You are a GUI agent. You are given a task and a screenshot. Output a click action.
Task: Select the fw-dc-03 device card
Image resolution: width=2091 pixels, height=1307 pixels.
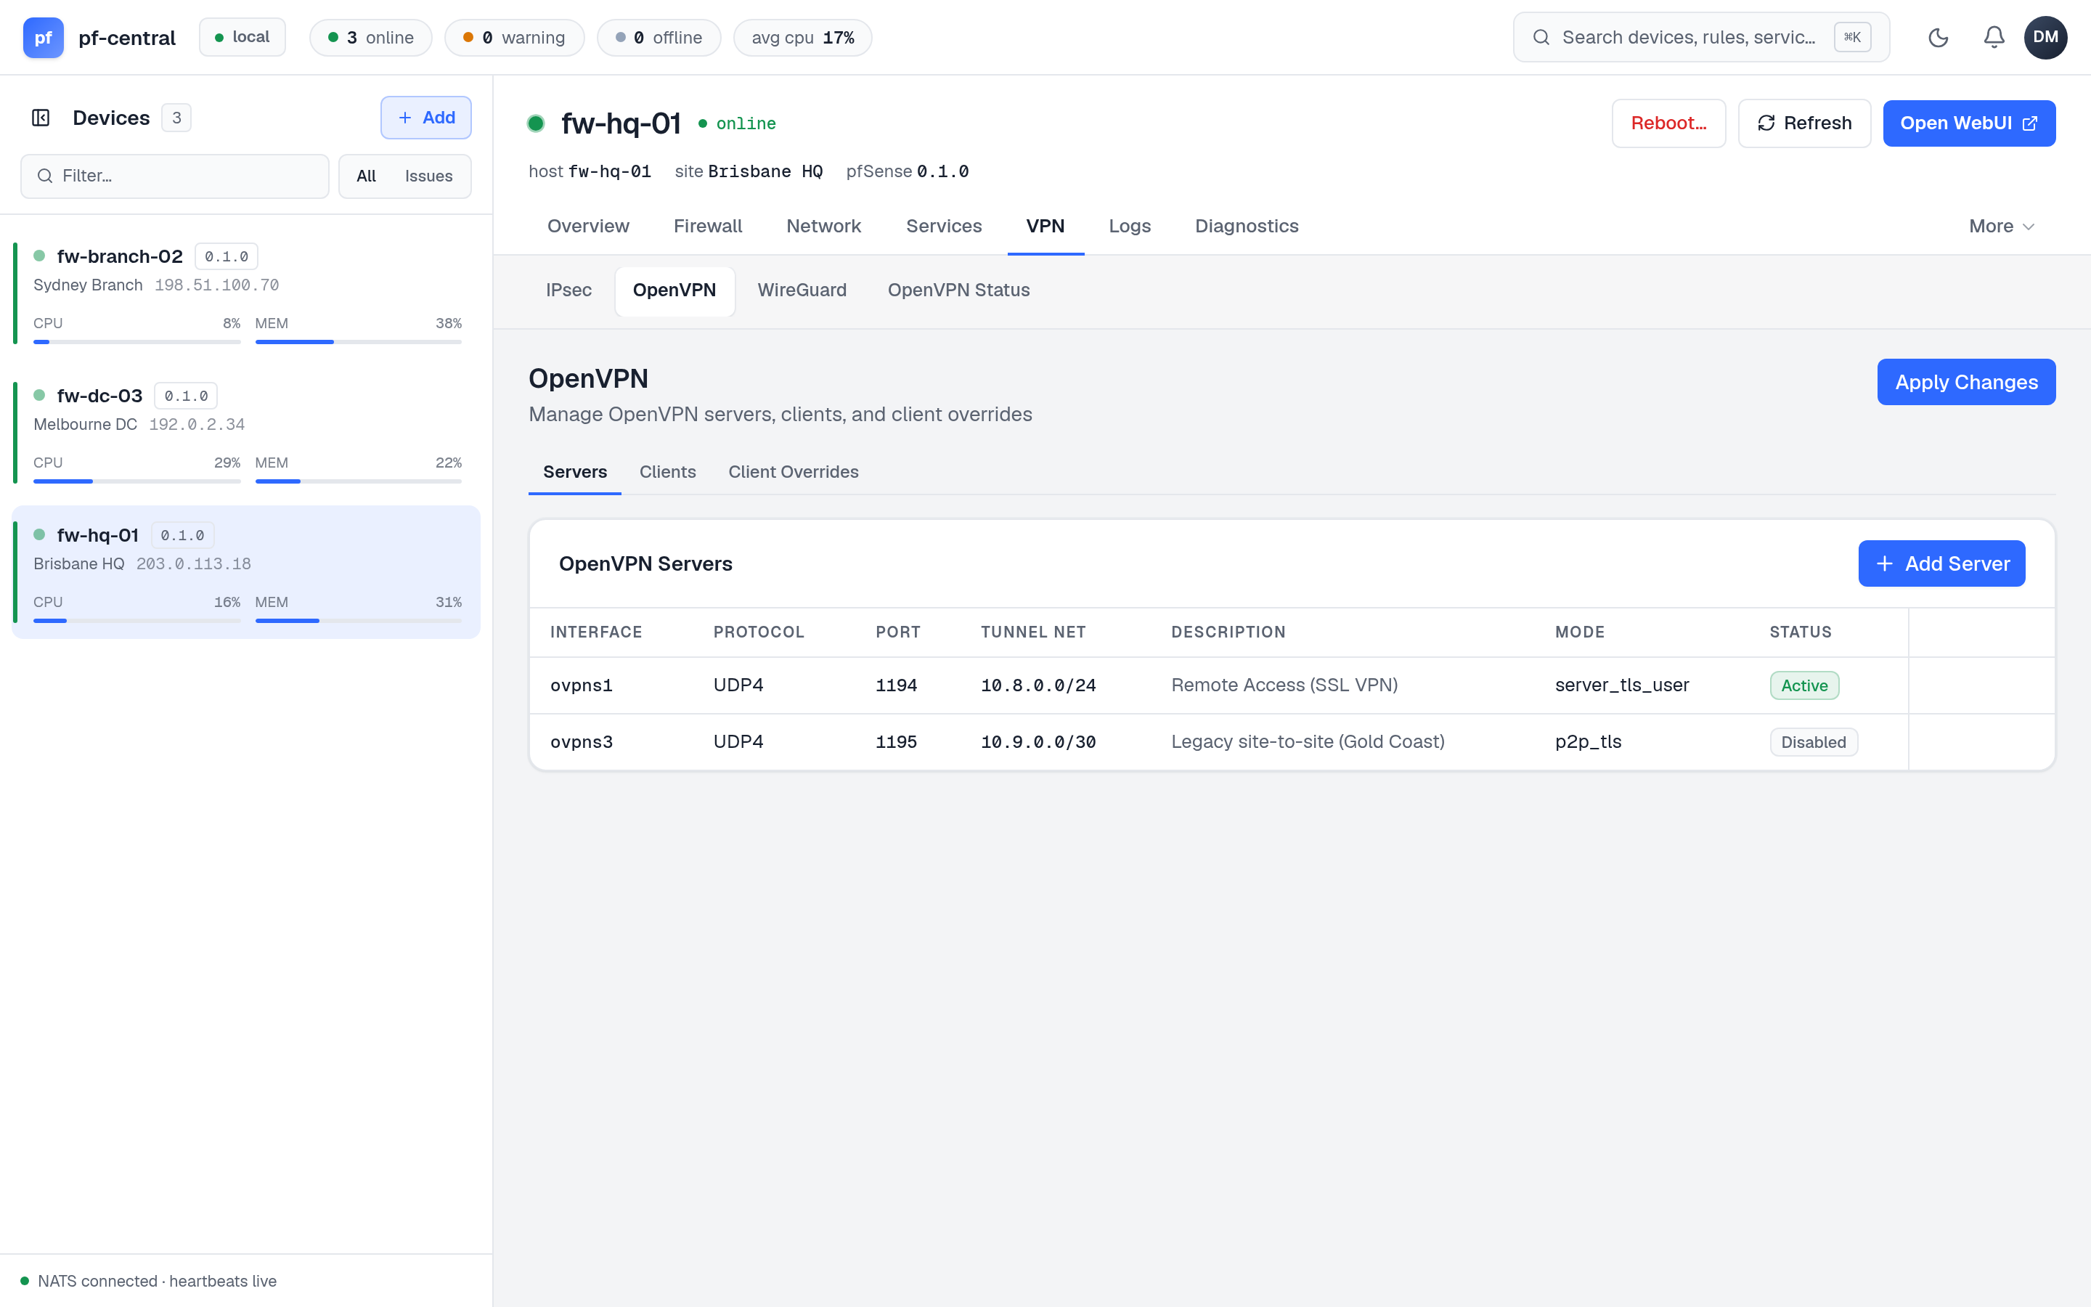coord(246,433)
